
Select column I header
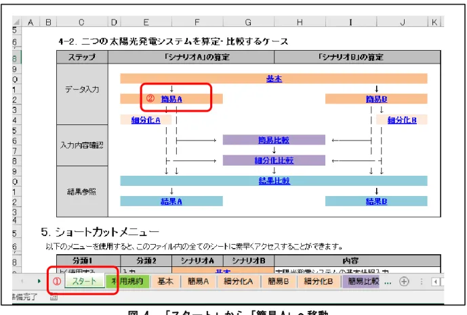[x=351, y=22]
